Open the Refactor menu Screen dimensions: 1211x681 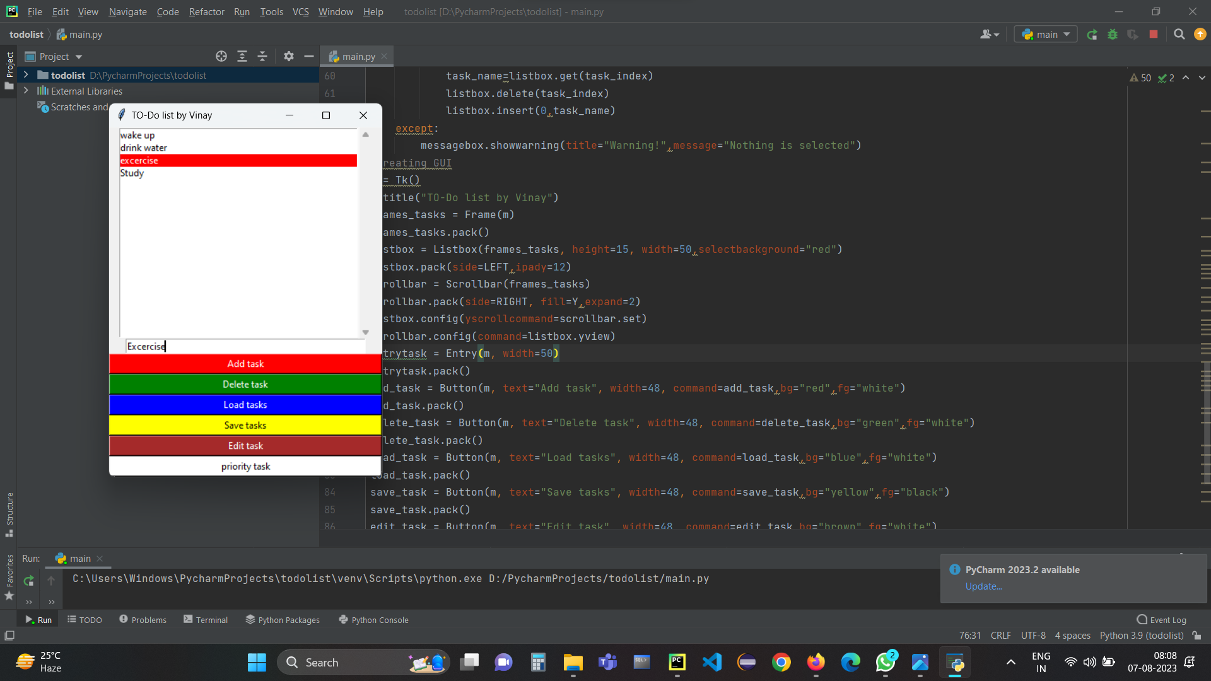(206, 11)
